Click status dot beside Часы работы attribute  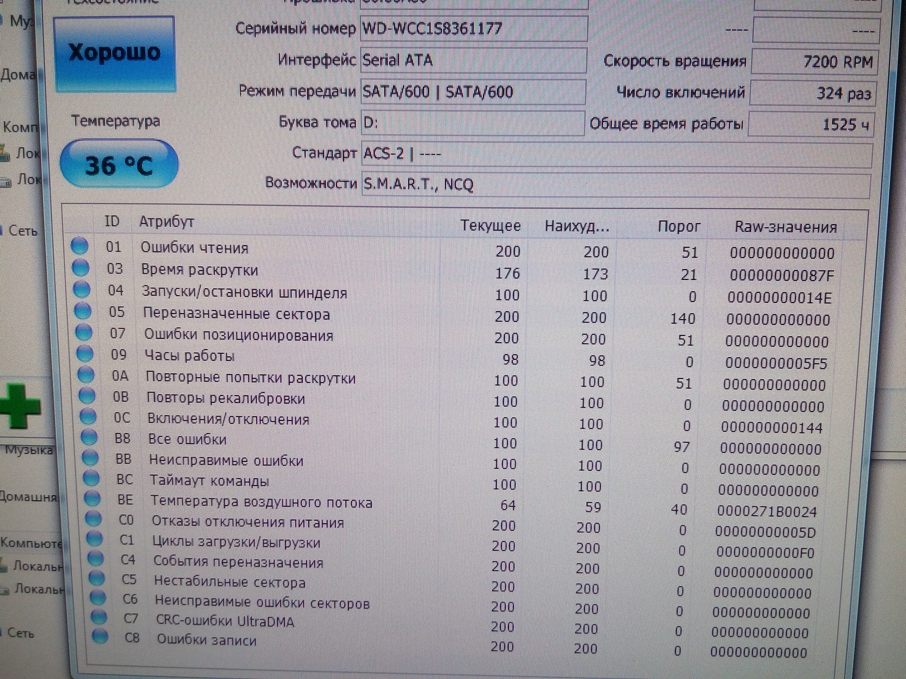tap(85, 354)
